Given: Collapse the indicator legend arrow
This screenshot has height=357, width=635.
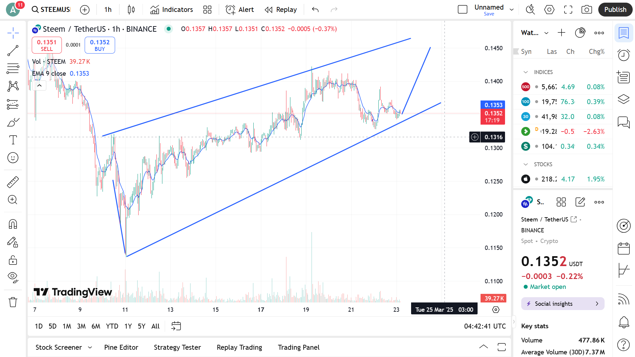Looking at the screenshot, I should tap(39, 86).
